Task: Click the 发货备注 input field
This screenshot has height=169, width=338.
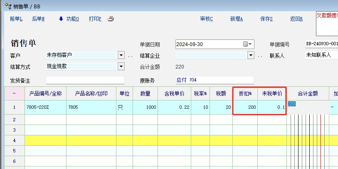Action: (85, 80)
